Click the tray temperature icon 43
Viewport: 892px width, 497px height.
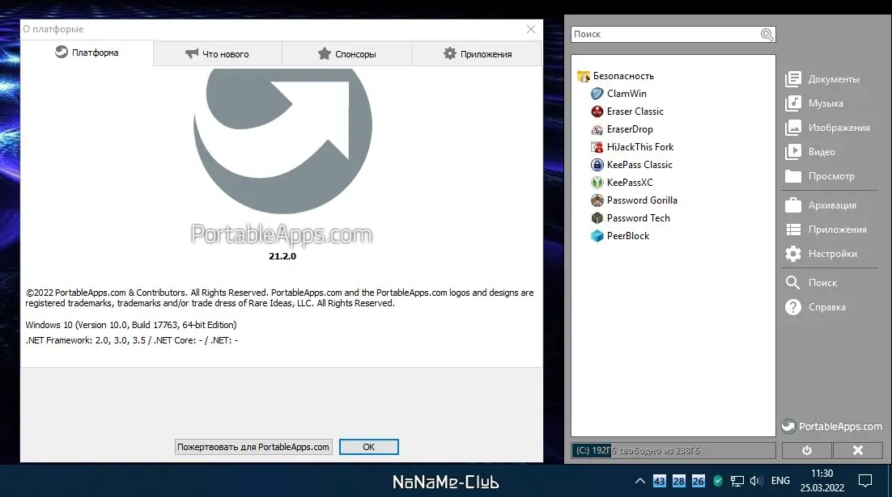pos(660,481)
